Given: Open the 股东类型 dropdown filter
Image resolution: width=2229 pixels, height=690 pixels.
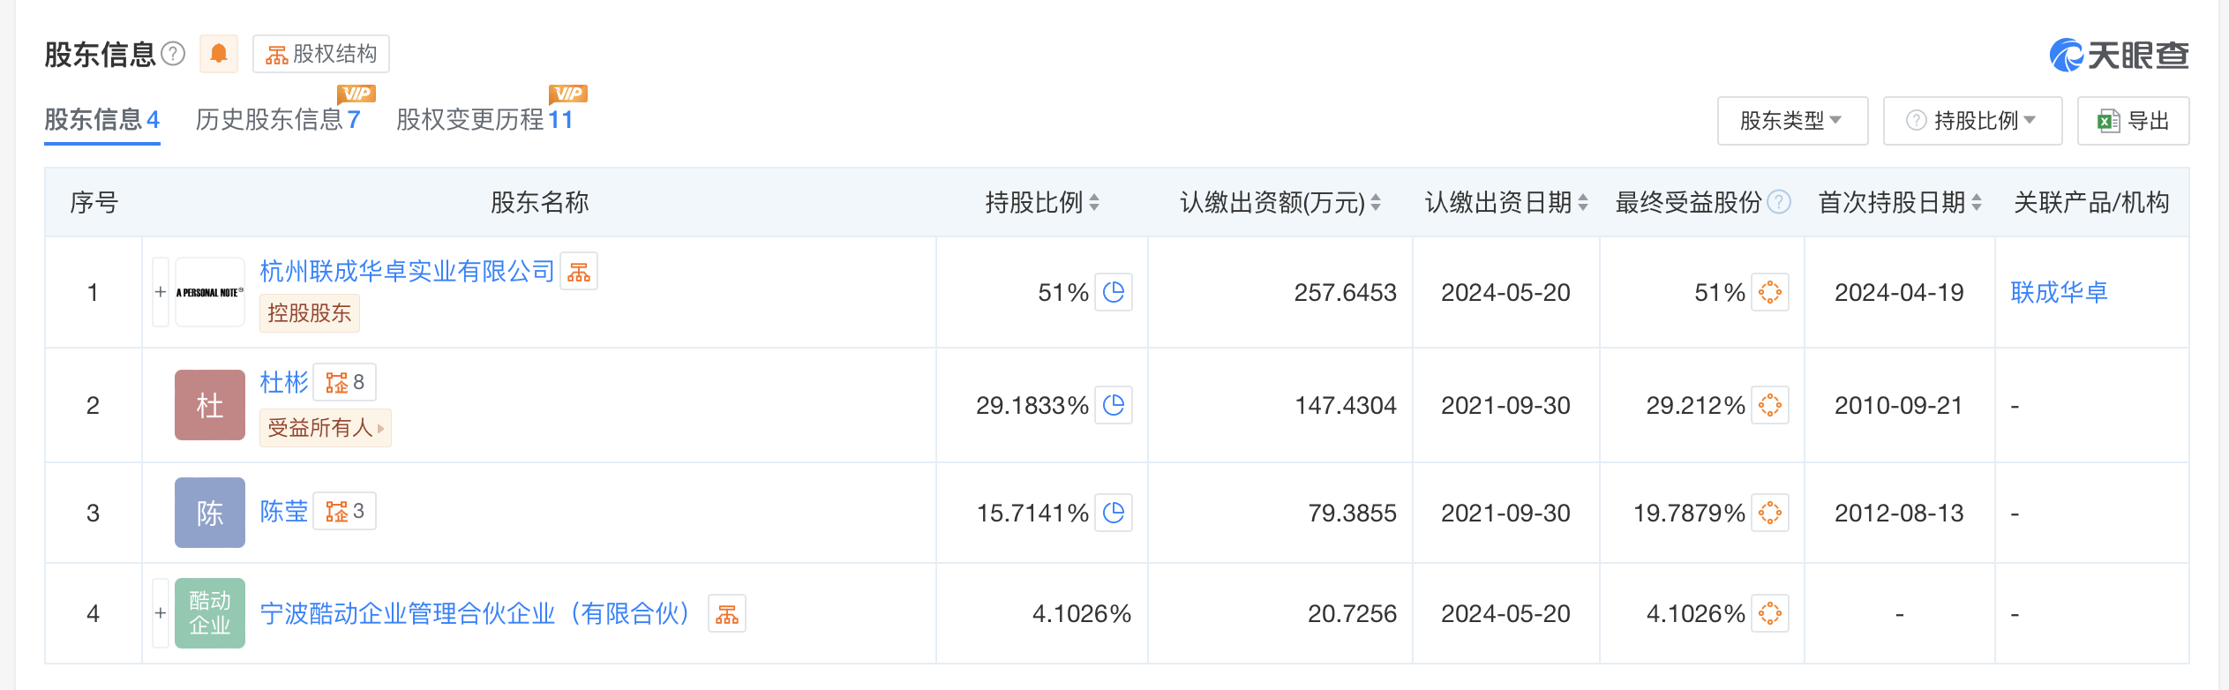Looking at the screenshot, I should pos(1791,121).
